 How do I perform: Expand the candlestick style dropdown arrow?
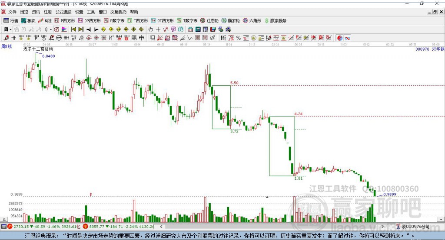click(x=51, y=29)
